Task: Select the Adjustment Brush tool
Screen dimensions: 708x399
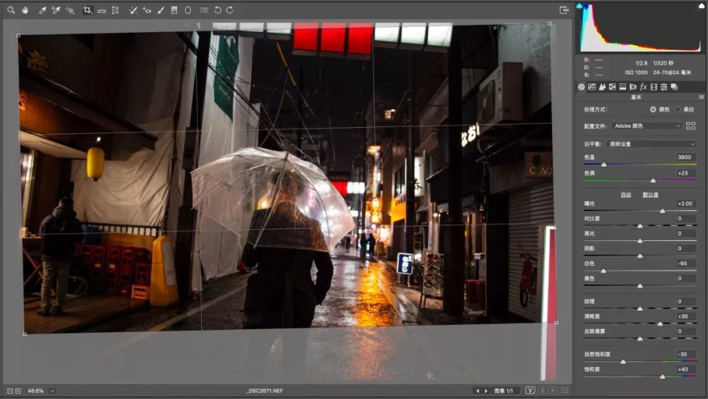Action: (161, 10)
